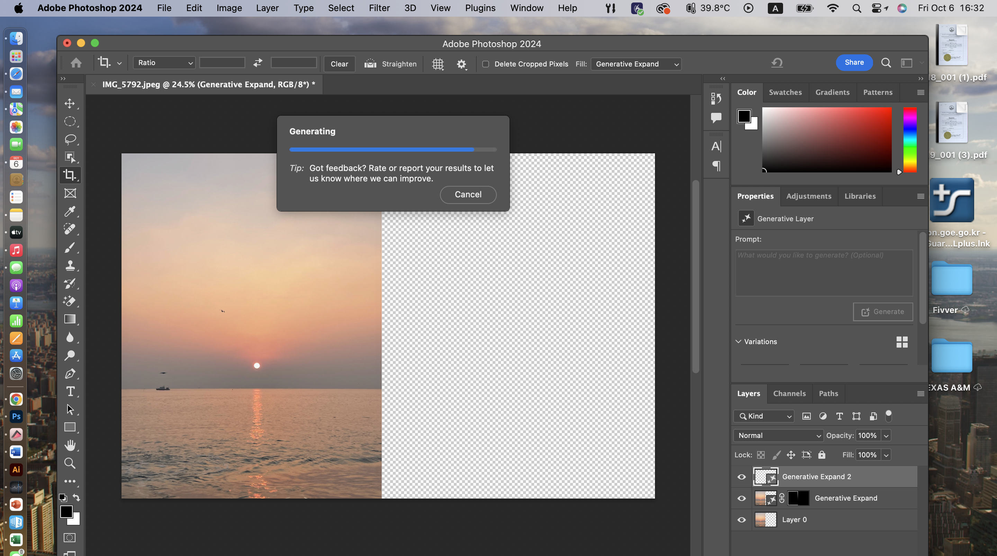Click the generative prompt text field
The image size is (997, 556).
click(824, 272)
